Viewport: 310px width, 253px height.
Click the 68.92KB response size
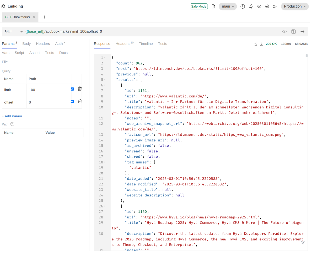(x=301, y=44)
